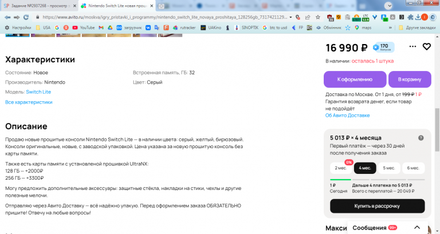Click the page vertical scrollbar thumb

(x=438, y=129)
